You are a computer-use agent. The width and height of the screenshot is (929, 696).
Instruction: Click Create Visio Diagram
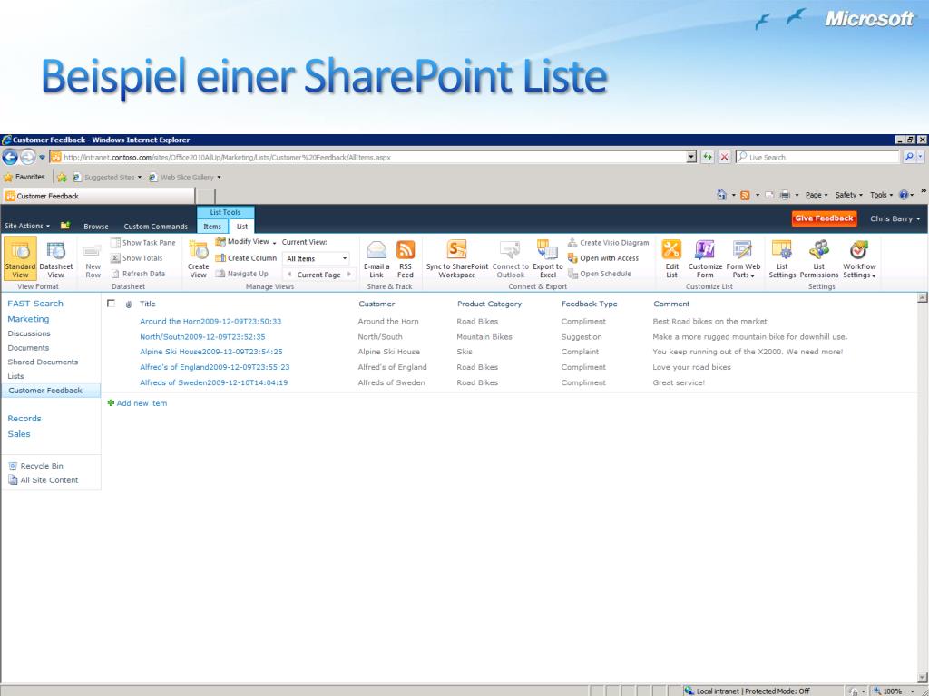pyautogui.click(x=608, y=243)
